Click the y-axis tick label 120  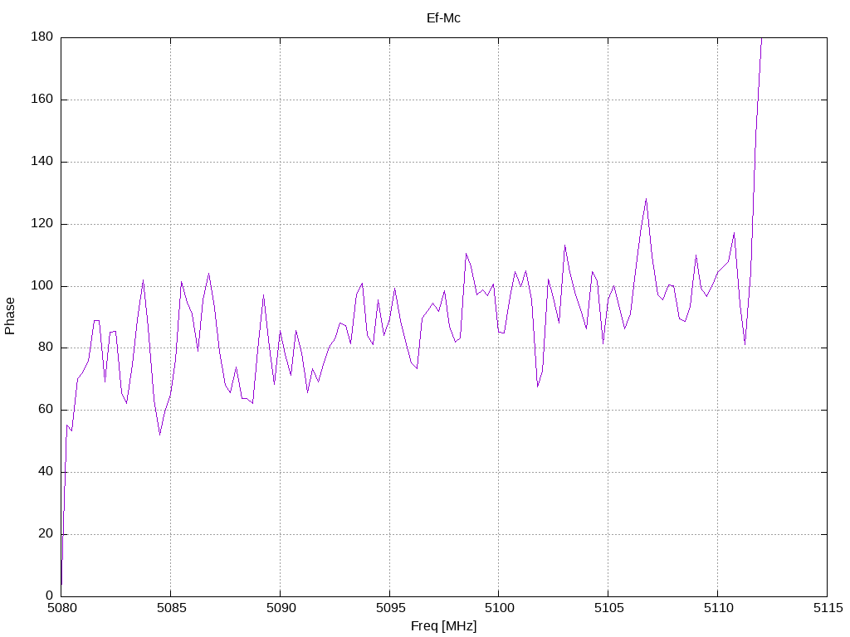pos(42,224)
